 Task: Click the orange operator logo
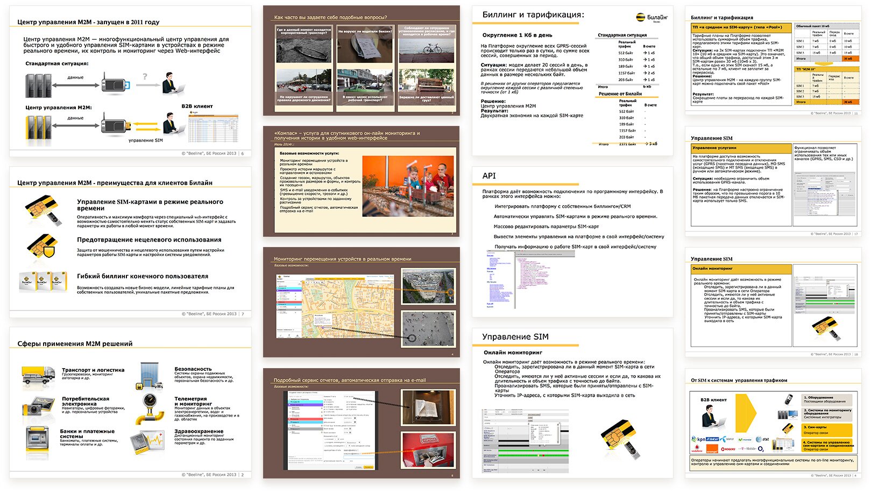[x=712, y=448]
